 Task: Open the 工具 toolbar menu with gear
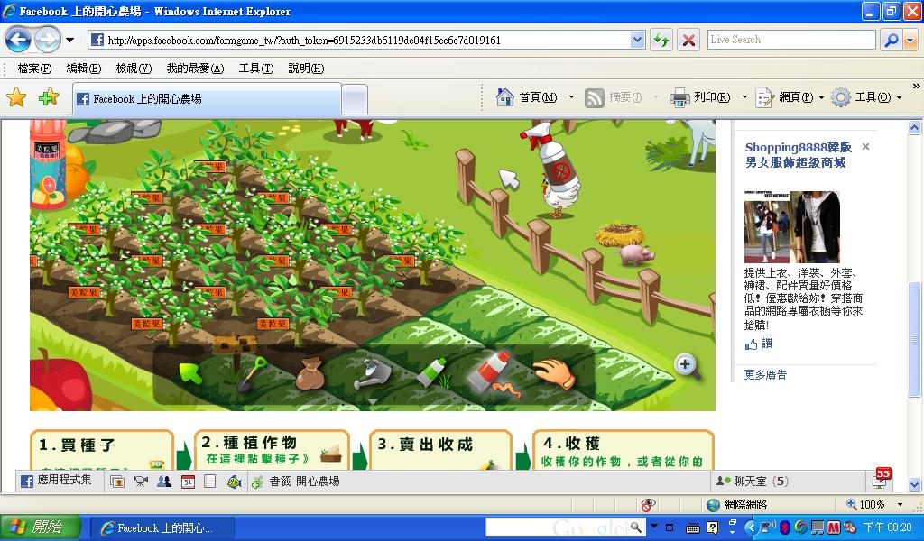pyautogui.click(x=866, y=97)
